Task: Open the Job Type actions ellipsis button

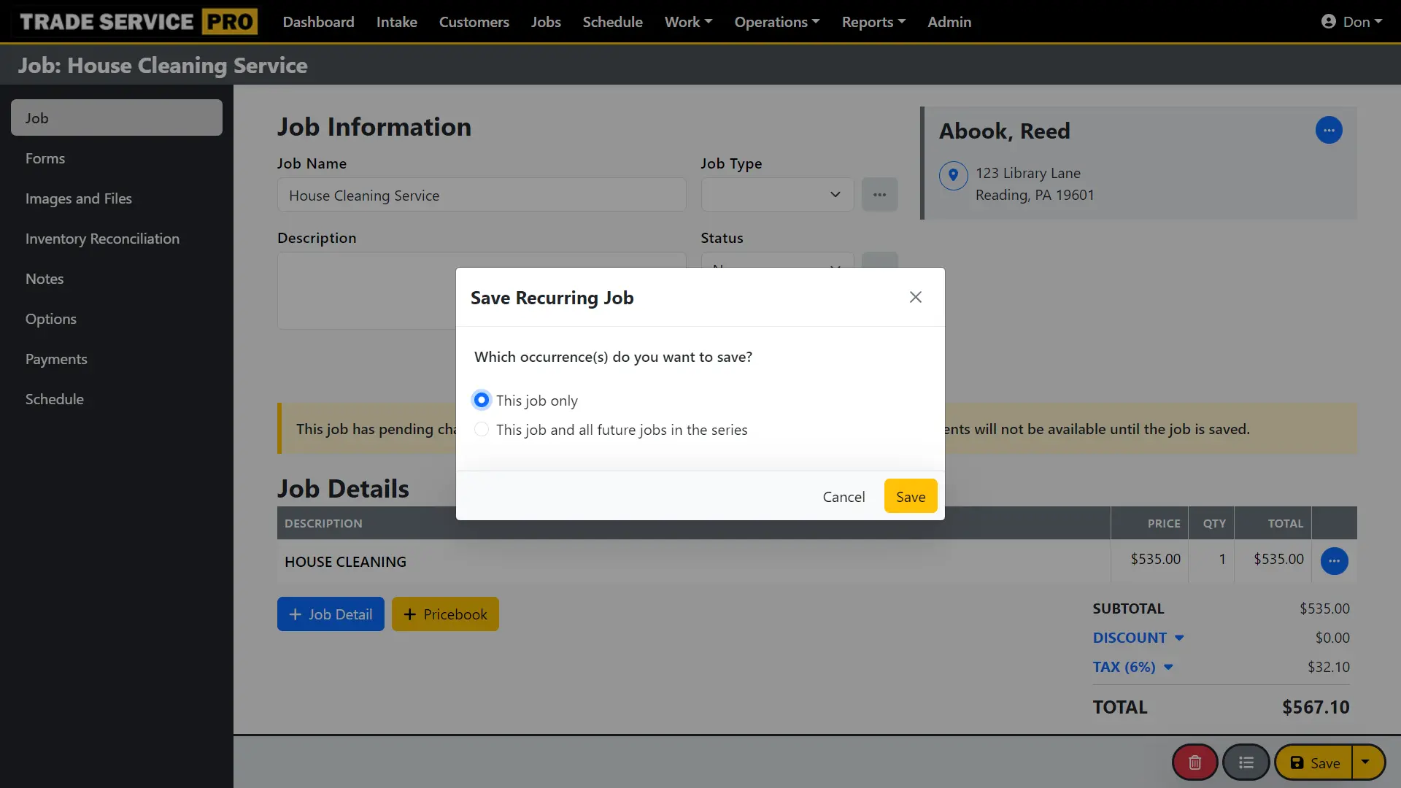Action: tap(879, 194)
